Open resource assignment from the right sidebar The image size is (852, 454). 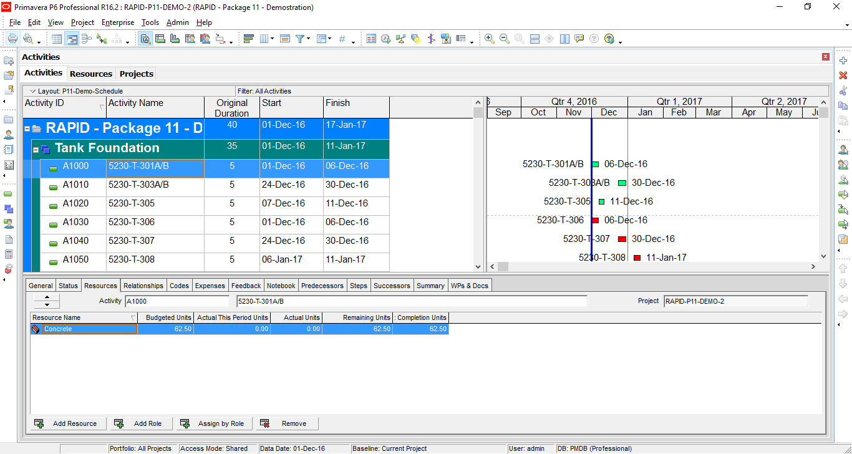pos(843,149)
